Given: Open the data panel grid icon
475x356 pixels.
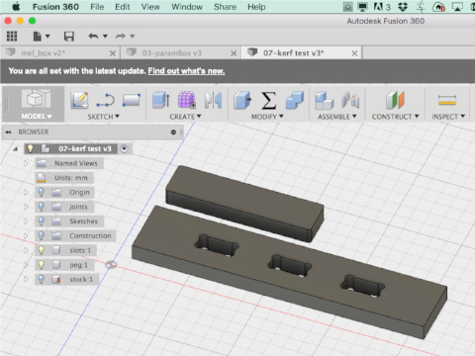Looking at the screenshot, I should (x=12, y=36).
